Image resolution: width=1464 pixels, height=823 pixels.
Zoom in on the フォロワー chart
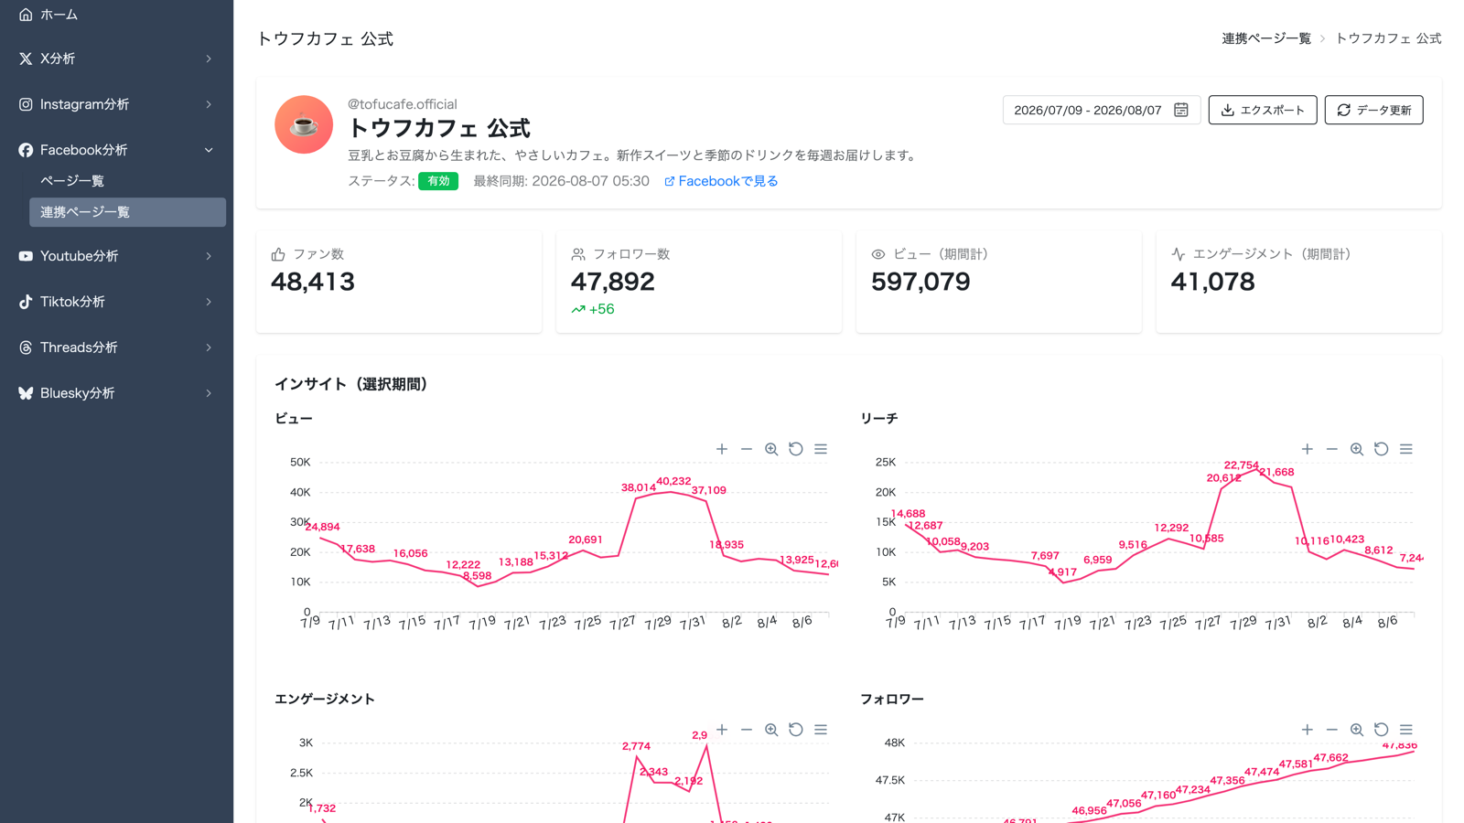click(1308, 730)
